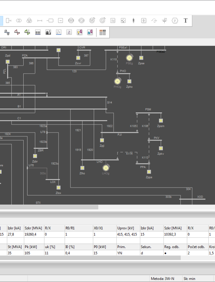Click the Uprov value 415, 415, 415 cell
The height and width of the screenshot is (282, 215).
(x=128, y=234)
